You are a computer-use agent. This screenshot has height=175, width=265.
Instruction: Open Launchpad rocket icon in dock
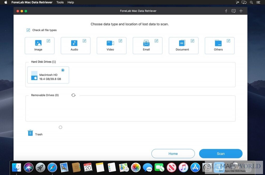[x=40, y=168]
